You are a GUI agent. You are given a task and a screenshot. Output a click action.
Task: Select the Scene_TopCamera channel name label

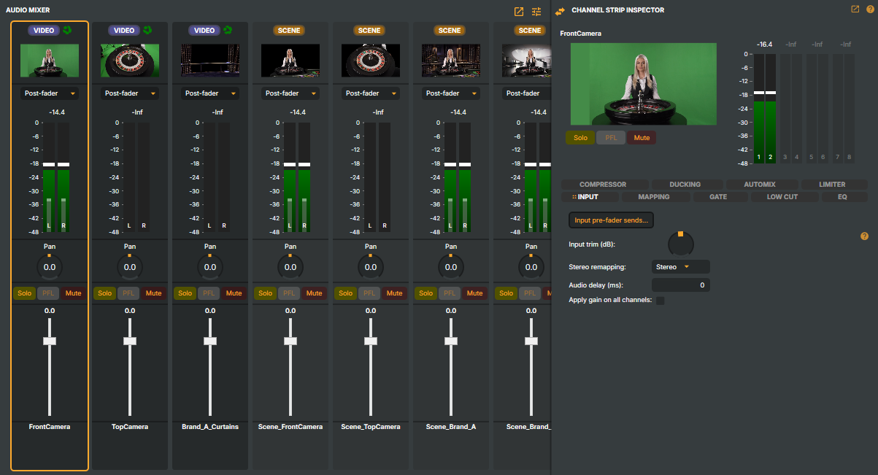pos(371,427)
